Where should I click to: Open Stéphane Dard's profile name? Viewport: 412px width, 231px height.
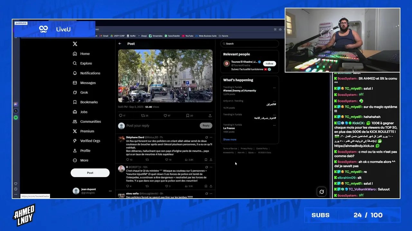[135, 137]
